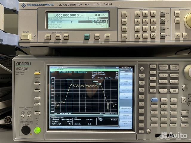This screenshot has height=143, width=191.
Task: Toggle the POWER switch on the Rohde & Schwarz generator
Action: 25,37
